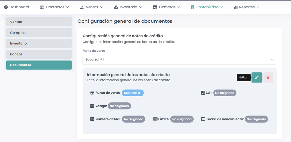Open the Compras navigation menu
Viewport: 291px width, 142px height.
(x=166, y=7)
